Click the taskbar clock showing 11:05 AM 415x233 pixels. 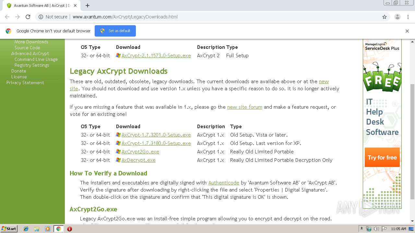tap(398, 229)
